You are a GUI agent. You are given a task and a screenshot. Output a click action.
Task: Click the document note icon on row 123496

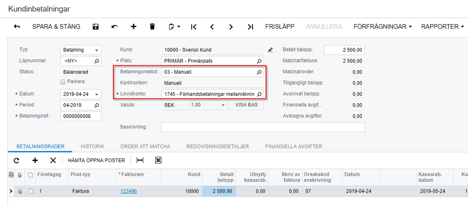click(30, 192)
